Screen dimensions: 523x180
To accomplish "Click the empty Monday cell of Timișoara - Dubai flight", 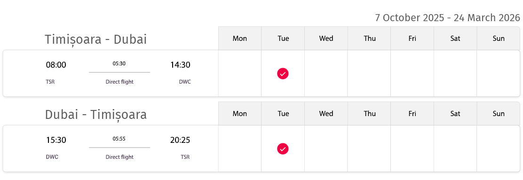I will tap(240, 73).
